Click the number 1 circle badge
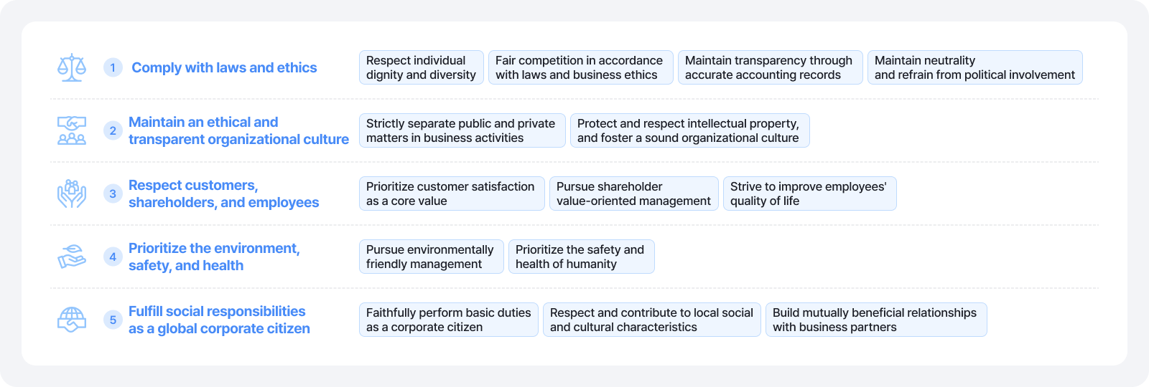1149x387 pixels. point(113,67)
